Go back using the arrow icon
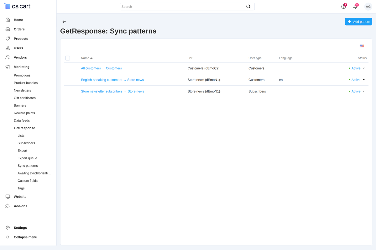376x250 pixels. pos(64,22)
